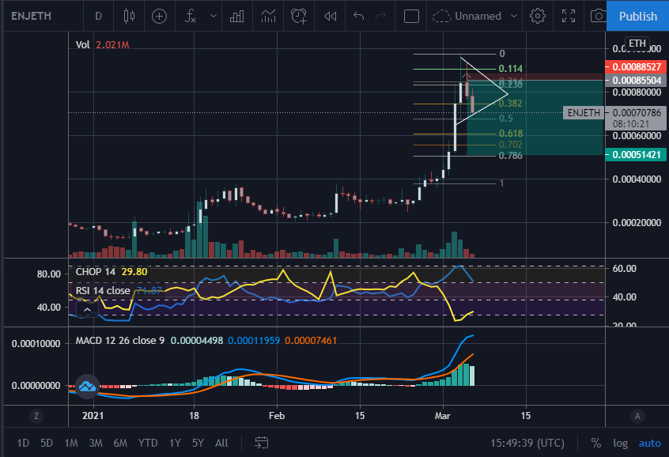Click the 0.00085504 entry price label
Image resolution: width=669 pixels, height=457 pixels.
tap(636, 80)
